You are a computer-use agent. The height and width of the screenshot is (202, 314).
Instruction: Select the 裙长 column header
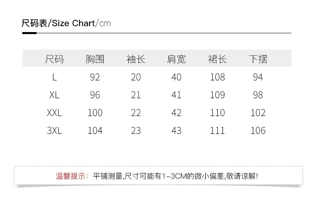(217, 59)
